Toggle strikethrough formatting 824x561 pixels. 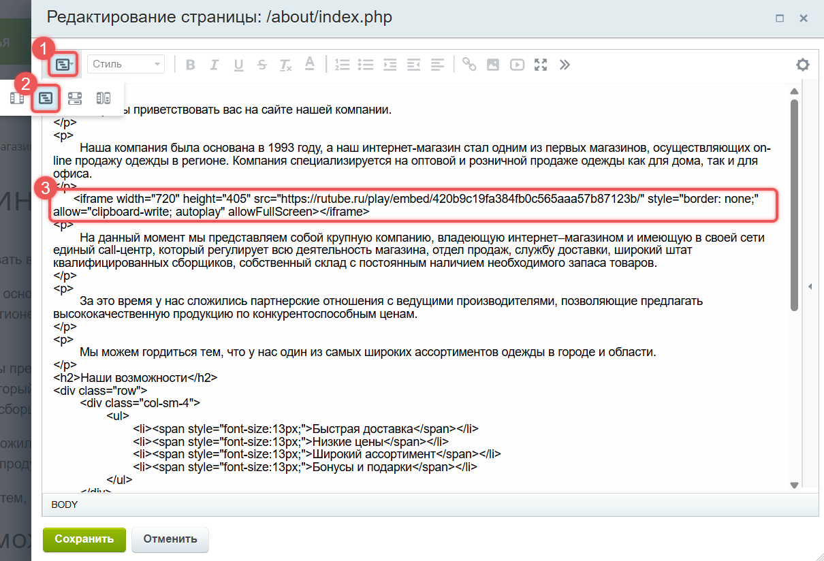262,65
